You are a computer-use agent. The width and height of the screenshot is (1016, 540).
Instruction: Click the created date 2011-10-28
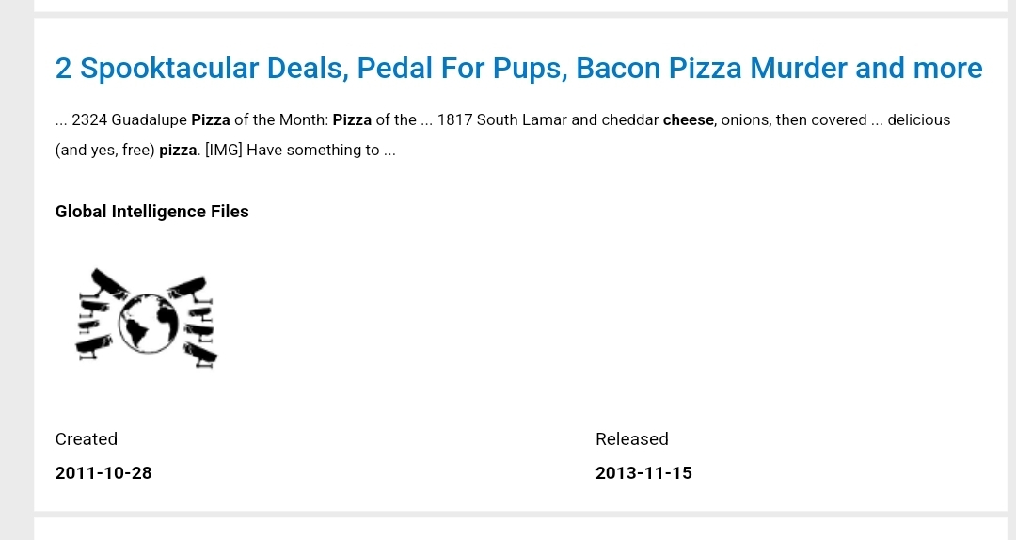[x=103, y=472]
